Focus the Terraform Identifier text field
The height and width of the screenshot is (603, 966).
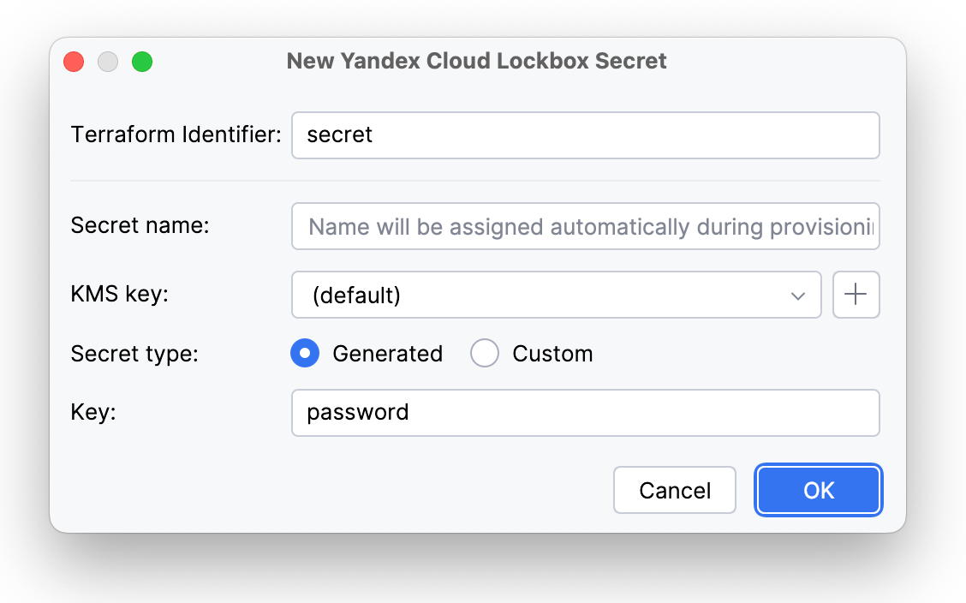585,135
